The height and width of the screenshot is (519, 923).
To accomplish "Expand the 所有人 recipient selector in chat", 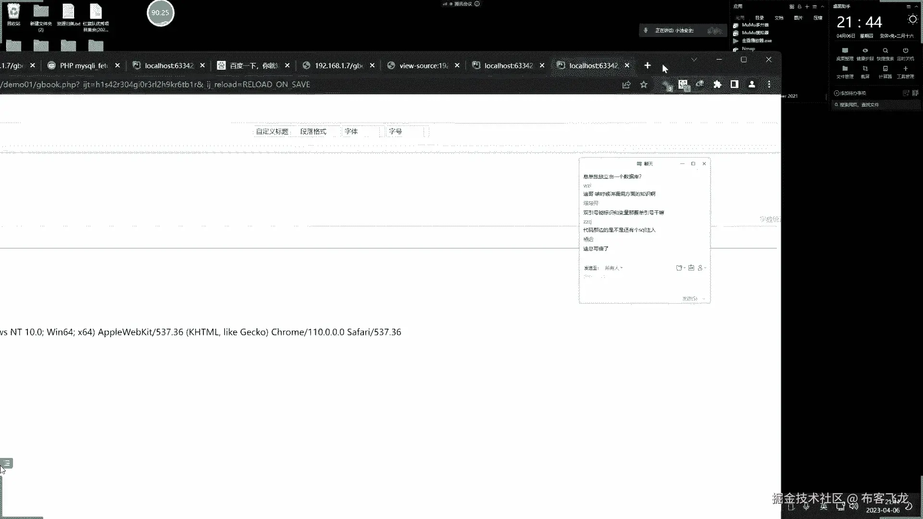I will coord(613,268).
